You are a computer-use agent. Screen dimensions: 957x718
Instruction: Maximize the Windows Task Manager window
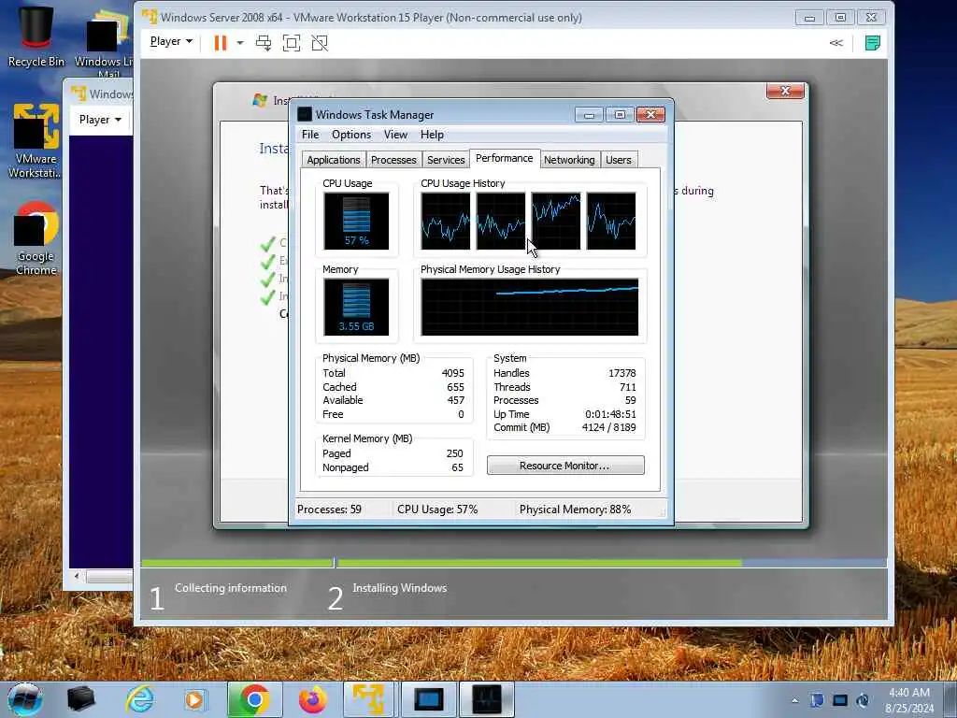coord(620,115)
